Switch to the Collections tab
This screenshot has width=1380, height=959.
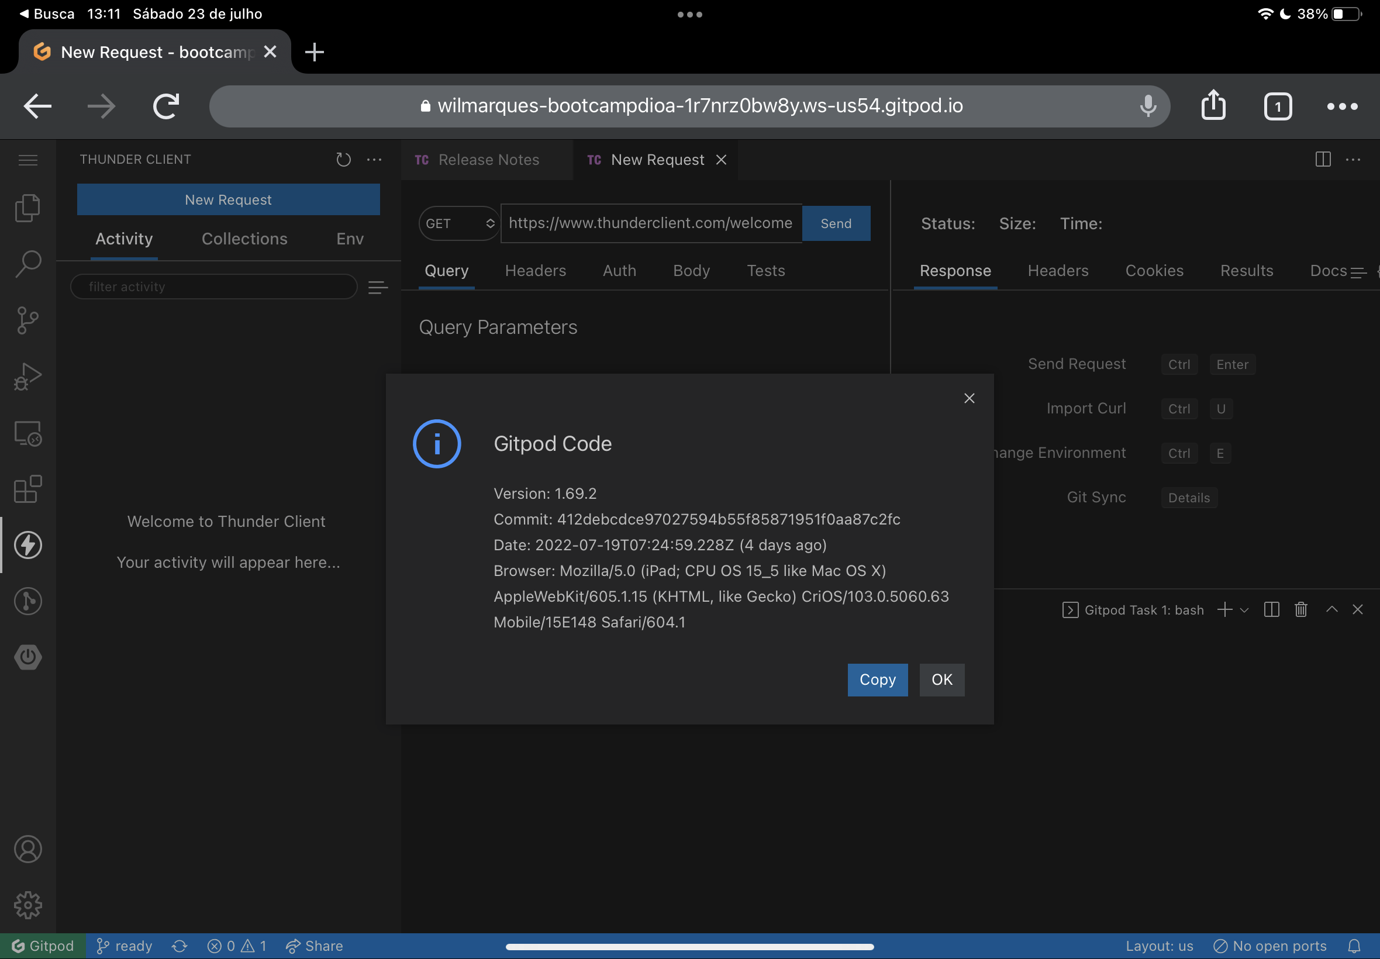[244, 239]
